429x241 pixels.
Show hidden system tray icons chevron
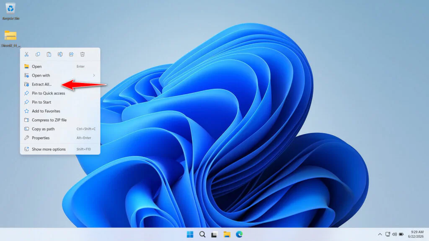[x=380, y=234]
